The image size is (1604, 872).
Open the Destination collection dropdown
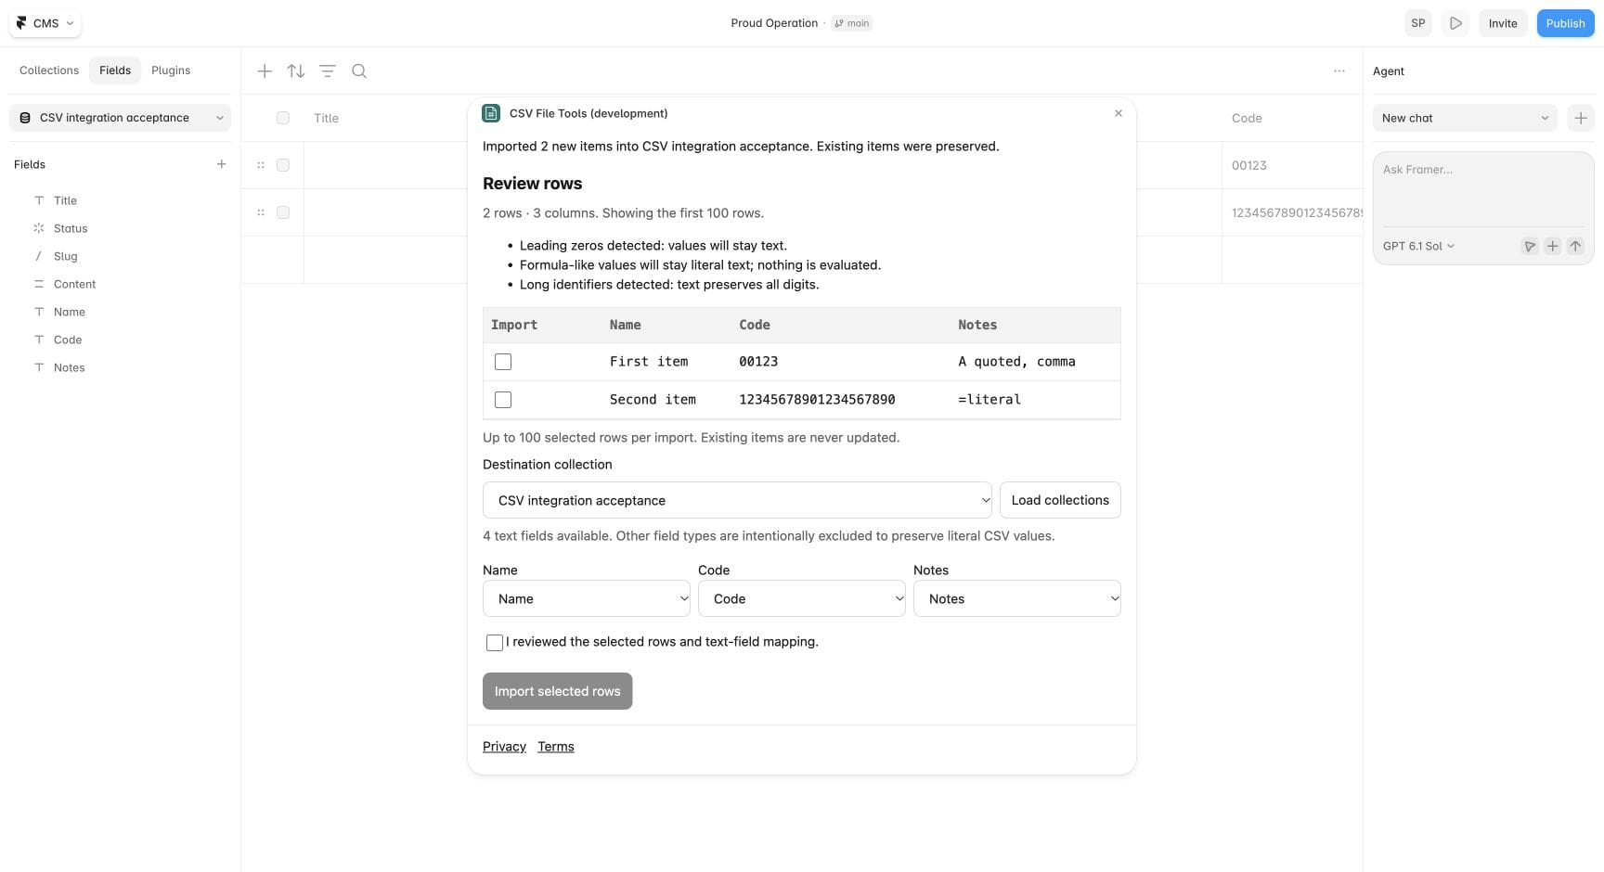(x=737, y=500)
